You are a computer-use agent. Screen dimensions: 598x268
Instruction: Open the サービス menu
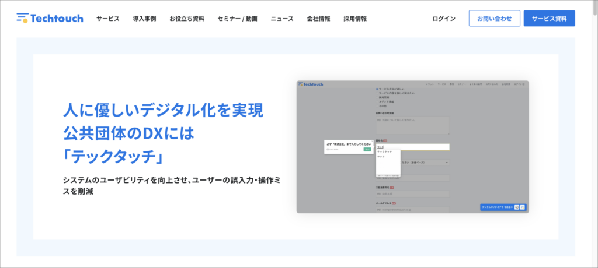coord(107,19)
